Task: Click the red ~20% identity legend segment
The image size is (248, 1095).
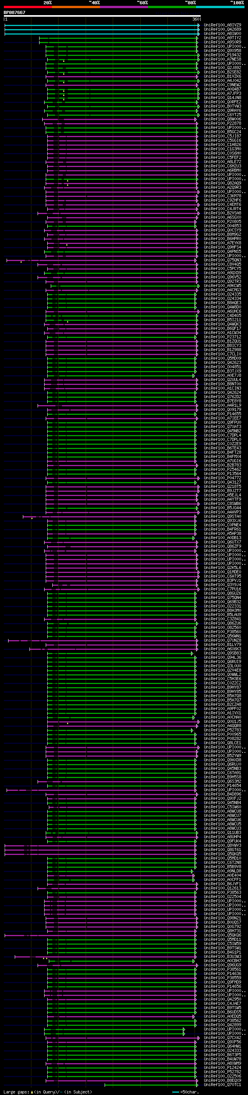Action: click(x=28, y=7)
